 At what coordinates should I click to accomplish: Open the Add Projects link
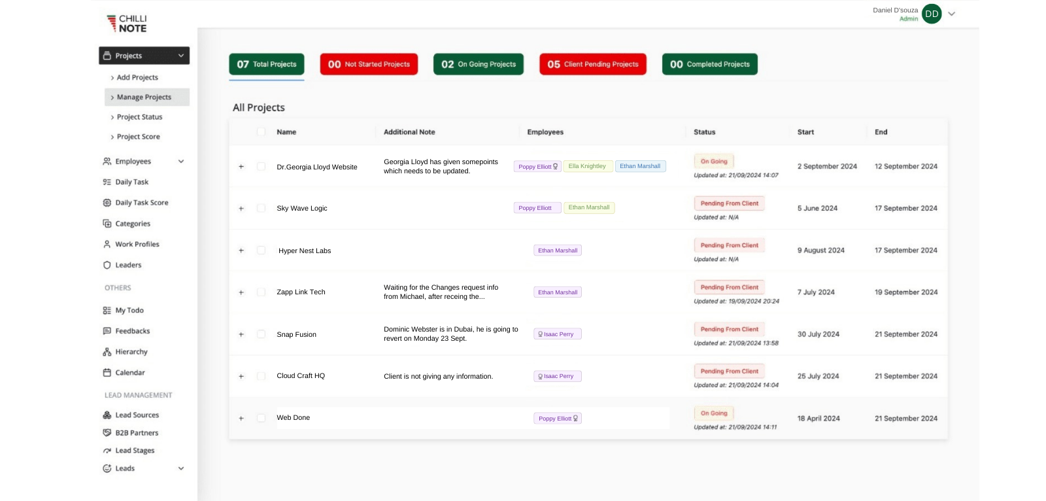137,77
